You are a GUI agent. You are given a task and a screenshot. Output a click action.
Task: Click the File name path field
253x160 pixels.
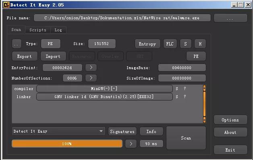point(122,18)
